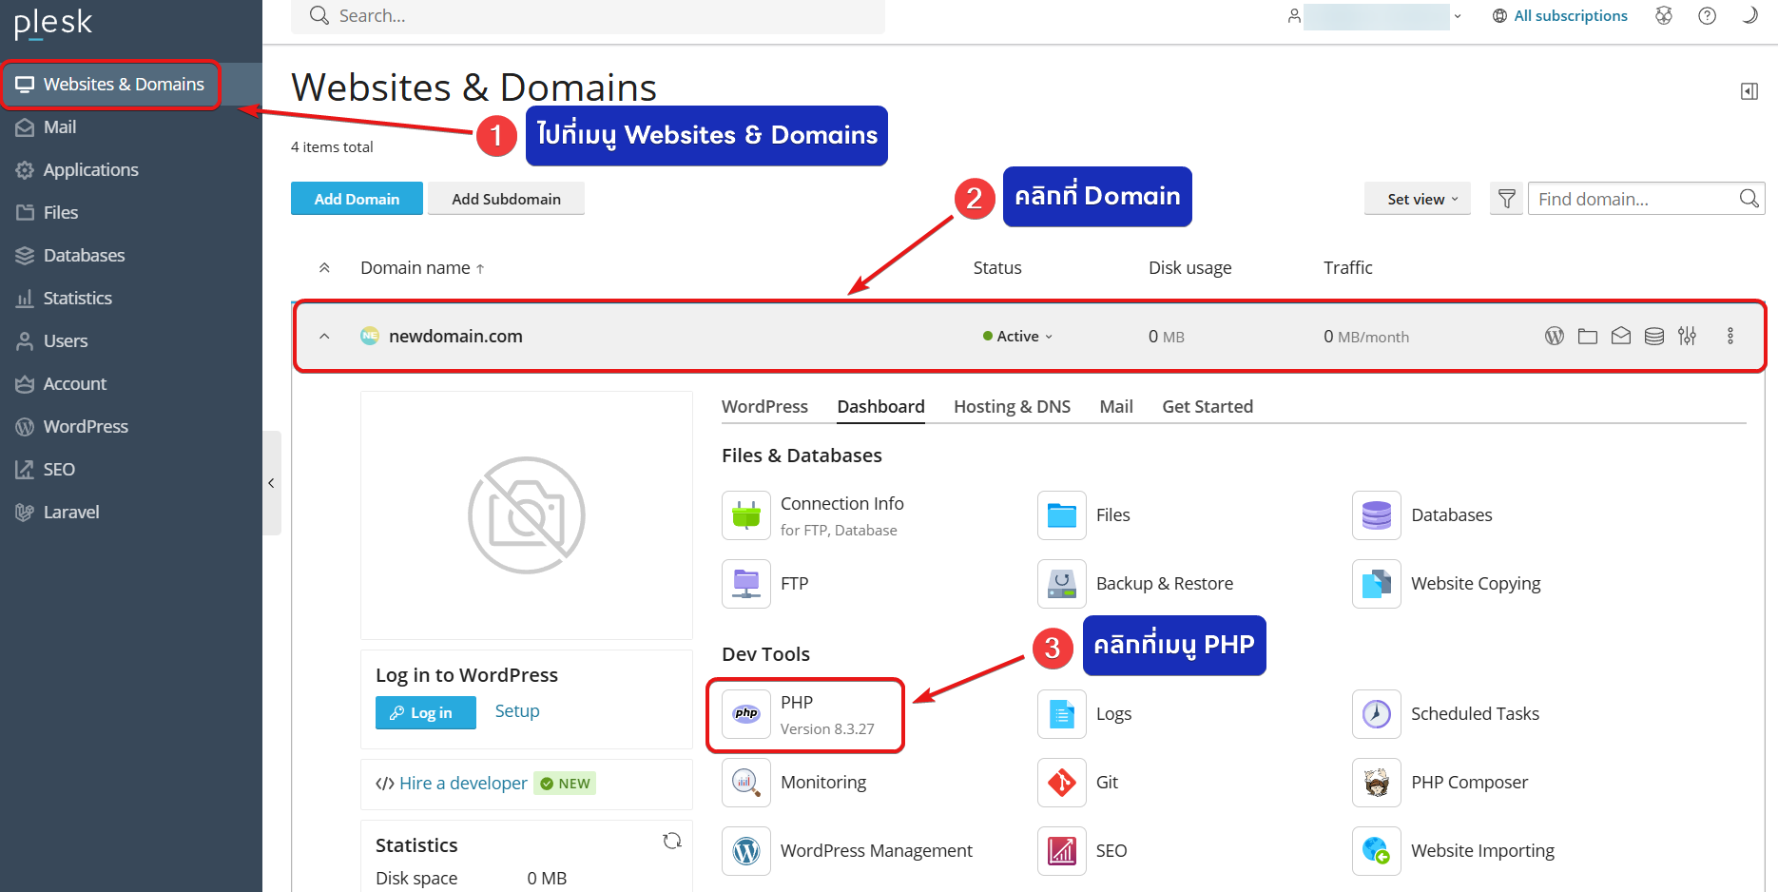Click the Add Domain button
Screen dimensions: 1778x892
(357, 199)
